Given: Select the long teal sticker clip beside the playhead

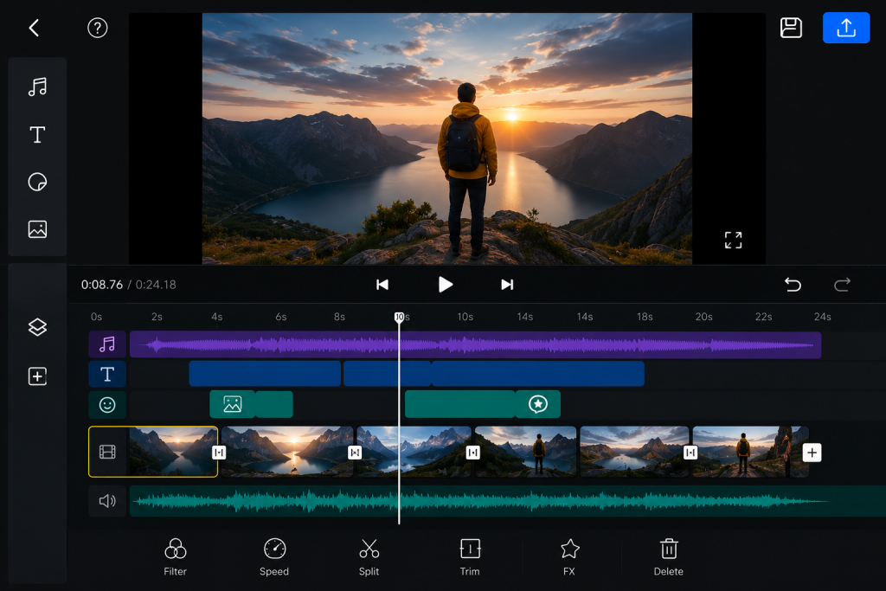Looking at the screenshot, I should 460,404.
